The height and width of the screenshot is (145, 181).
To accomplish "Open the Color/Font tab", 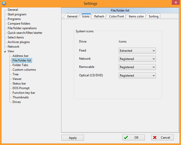I will [x=116, y=16].
